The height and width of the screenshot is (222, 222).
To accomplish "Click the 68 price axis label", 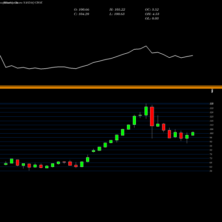I will click(211, 163).
